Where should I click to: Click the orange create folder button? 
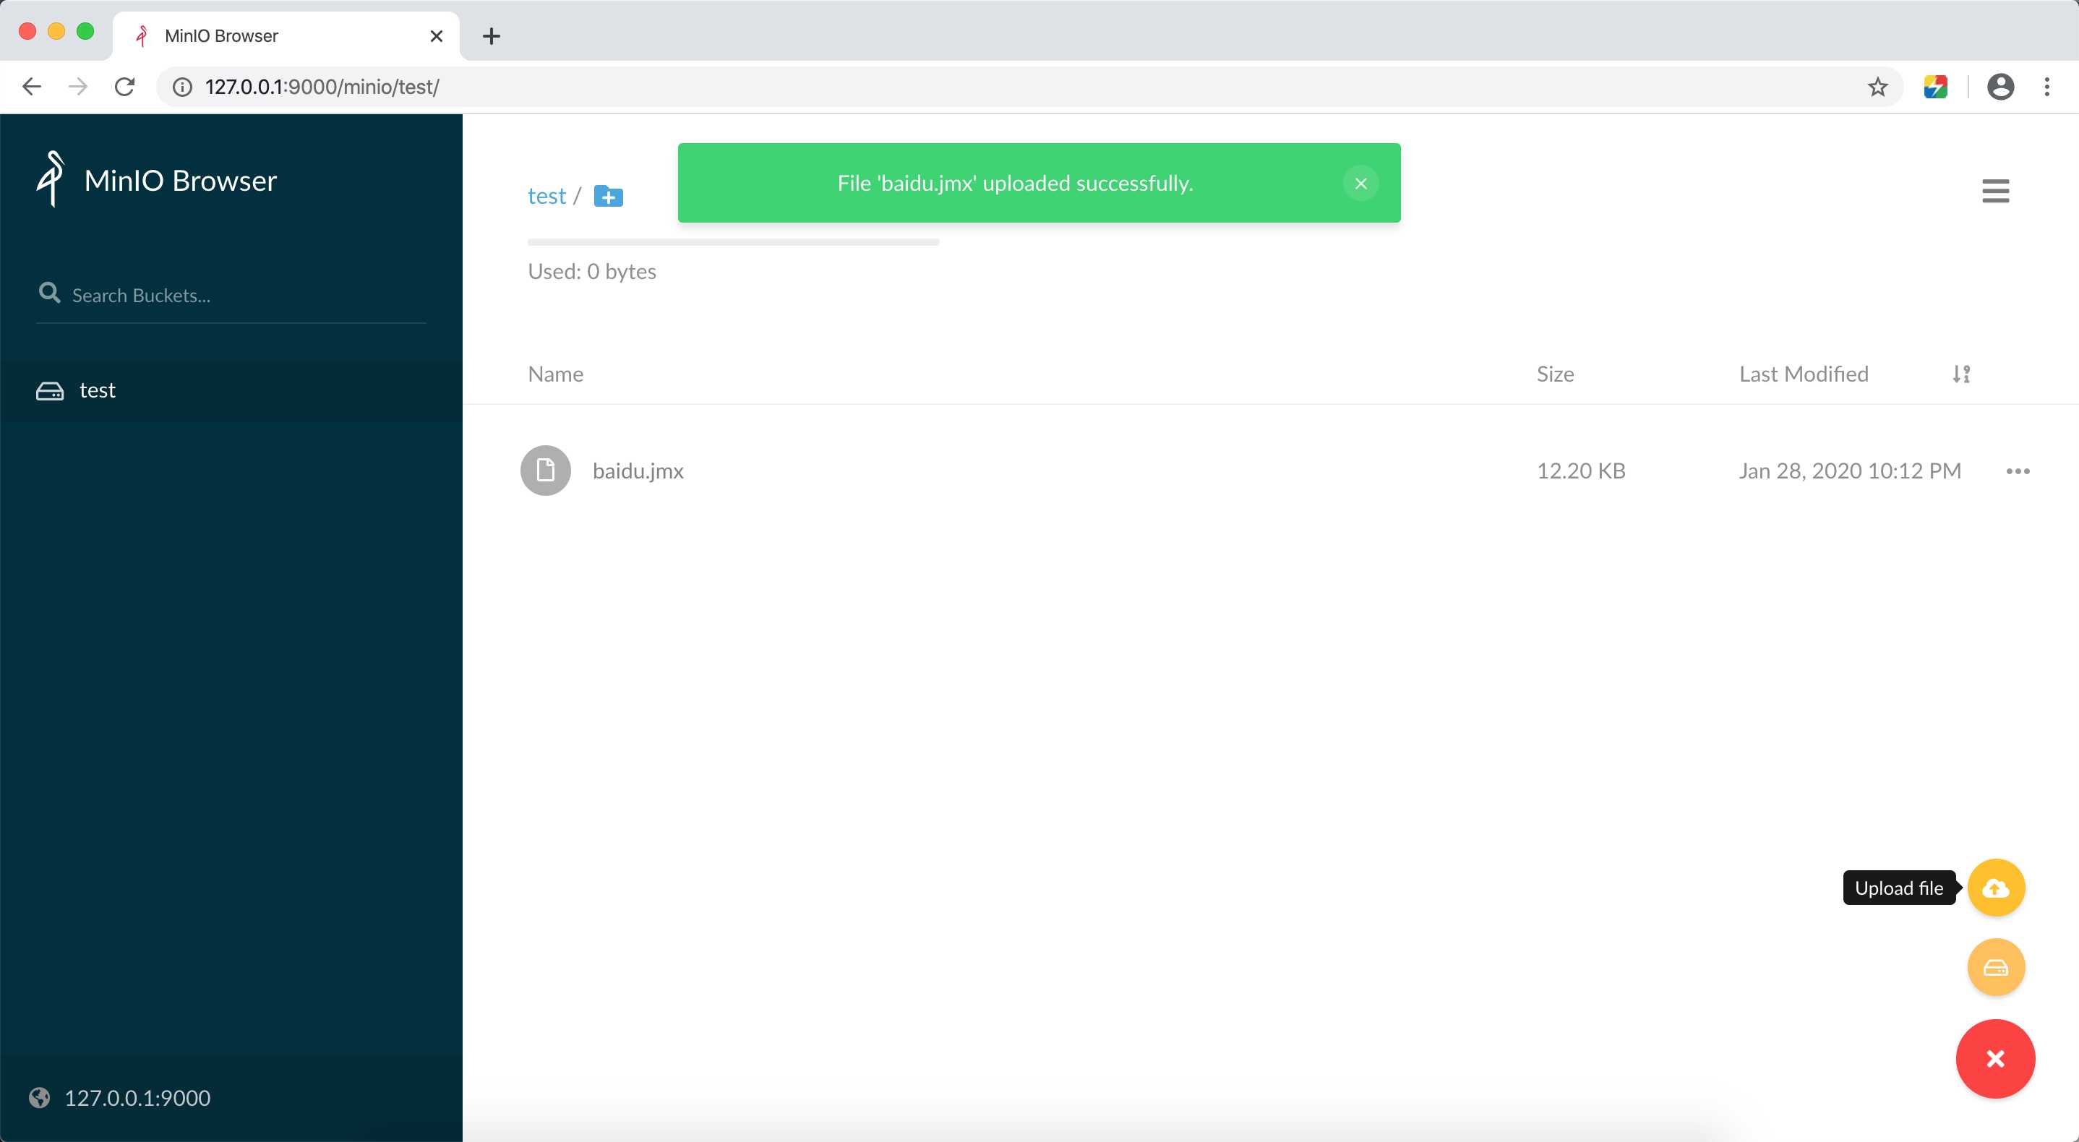click(x=1996, y=968)
